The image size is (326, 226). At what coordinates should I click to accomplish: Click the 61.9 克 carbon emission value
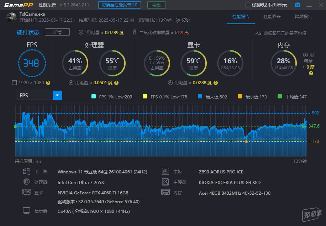[x=182, y=33]
